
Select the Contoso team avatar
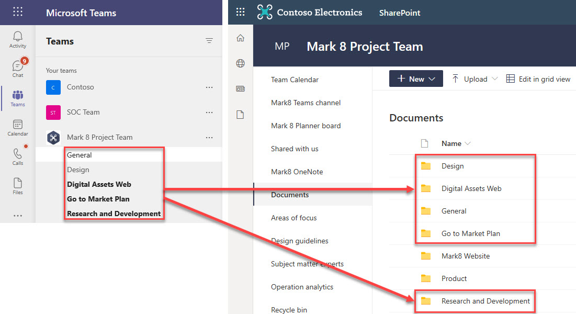[x=53, y=87]
